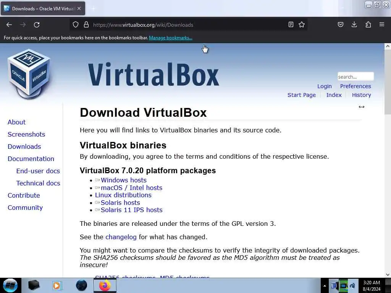Go to Start Page
391x293 pixels.
[x=302, y=95]
